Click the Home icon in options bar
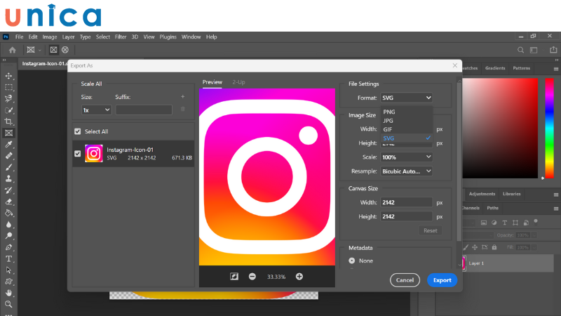The width and height of the screenshot is (561, 316). pyautogui.click(x=12, y=50)
